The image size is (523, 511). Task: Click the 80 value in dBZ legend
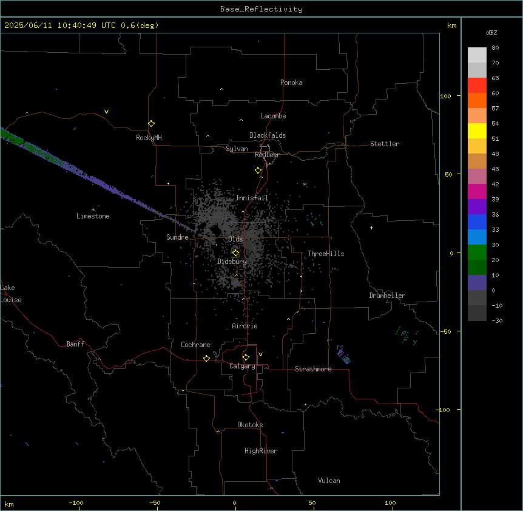click(x=495, y=48)
